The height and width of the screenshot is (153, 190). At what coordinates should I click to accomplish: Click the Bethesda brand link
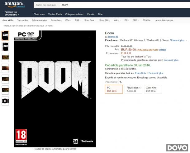pyautogui.click(x=113, y=37)
